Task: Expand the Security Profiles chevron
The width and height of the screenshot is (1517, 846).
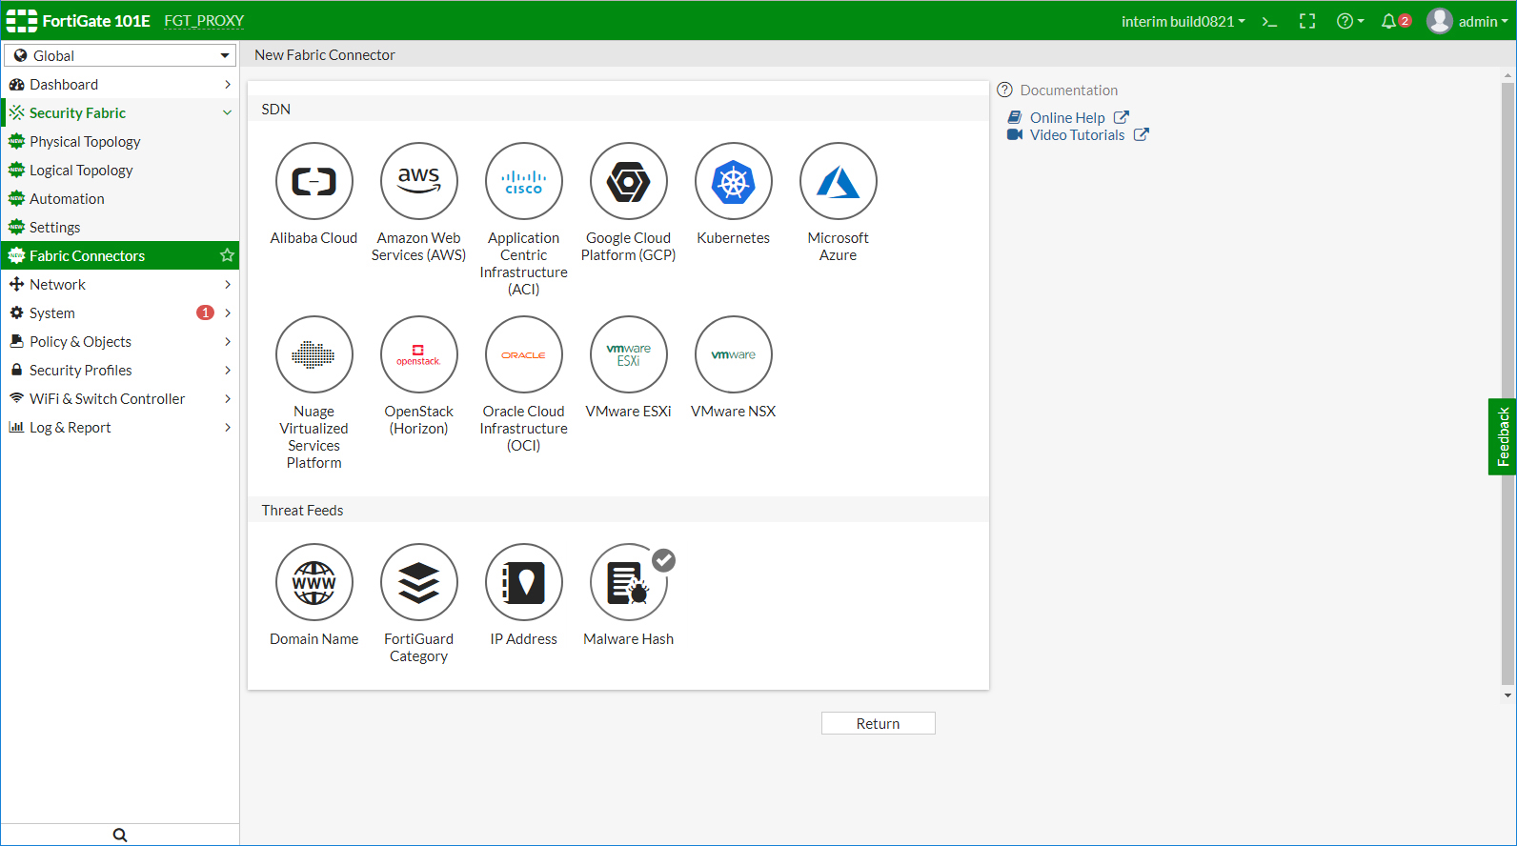Action: tap(228, 371)
